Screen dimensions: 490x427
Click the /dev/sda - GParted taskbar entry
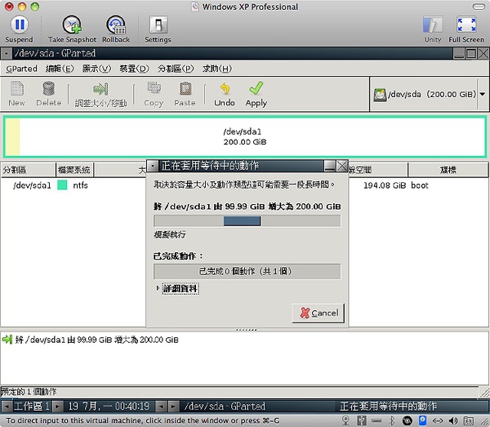click(x=225, y=406)
